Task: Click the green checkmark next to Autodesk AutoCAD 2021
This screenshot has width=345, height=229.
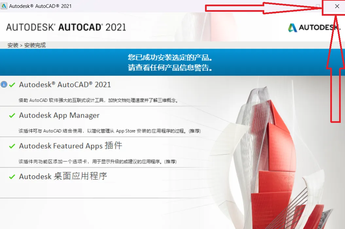Action: (x=12, y=85)
